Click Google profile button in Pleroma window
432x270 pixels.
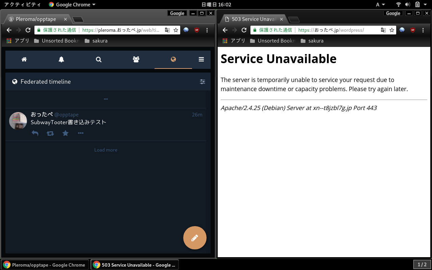[177, 13]
